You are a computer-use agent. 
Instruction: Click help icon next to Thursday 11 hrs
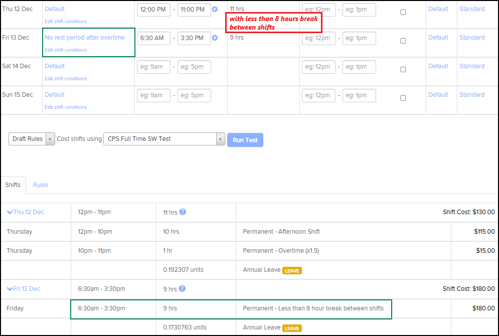pyautogui.click(x=183, y=212)
